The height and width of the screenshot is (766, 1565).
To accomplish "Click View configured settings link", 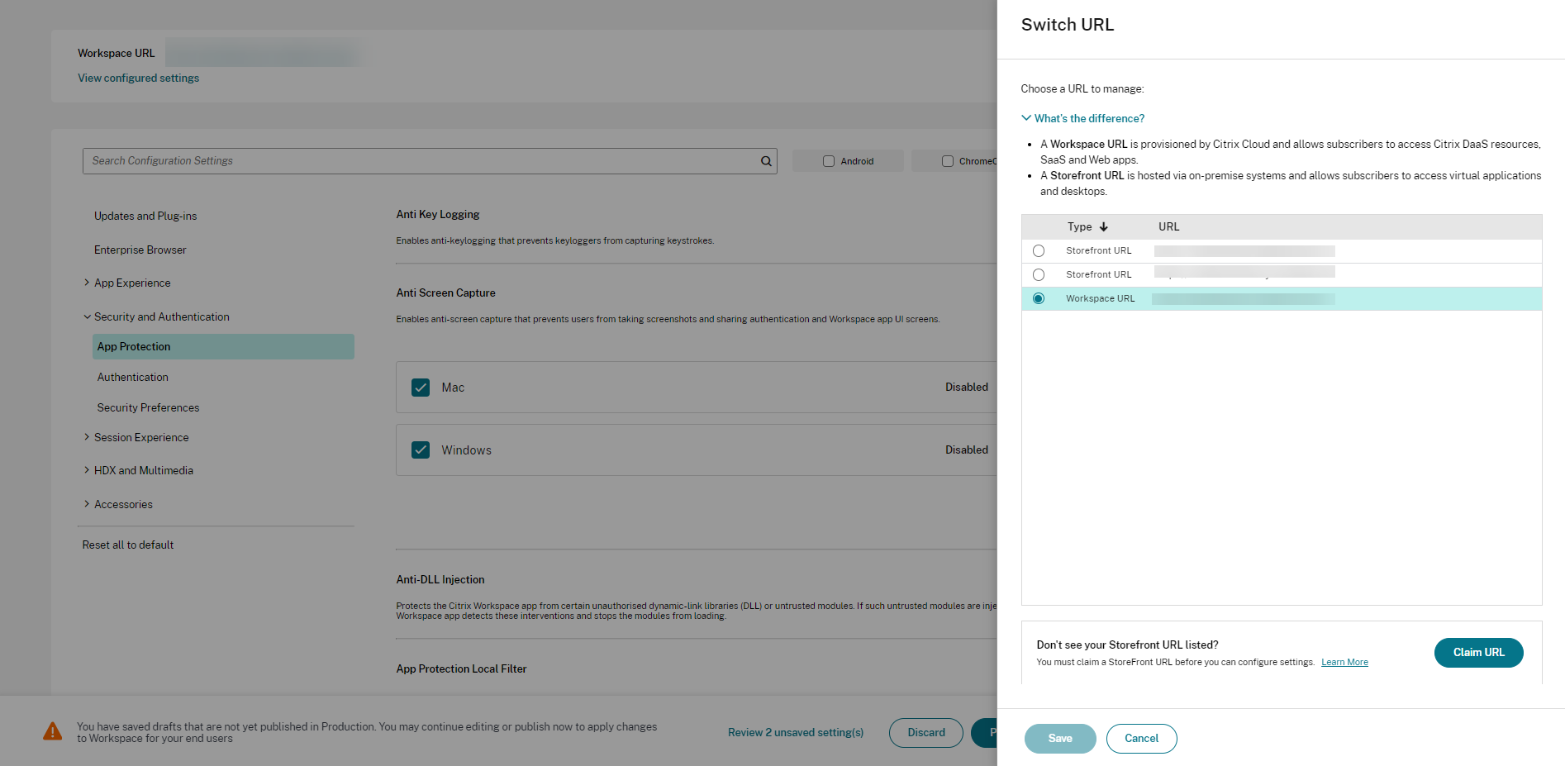I will click(138, 78).
